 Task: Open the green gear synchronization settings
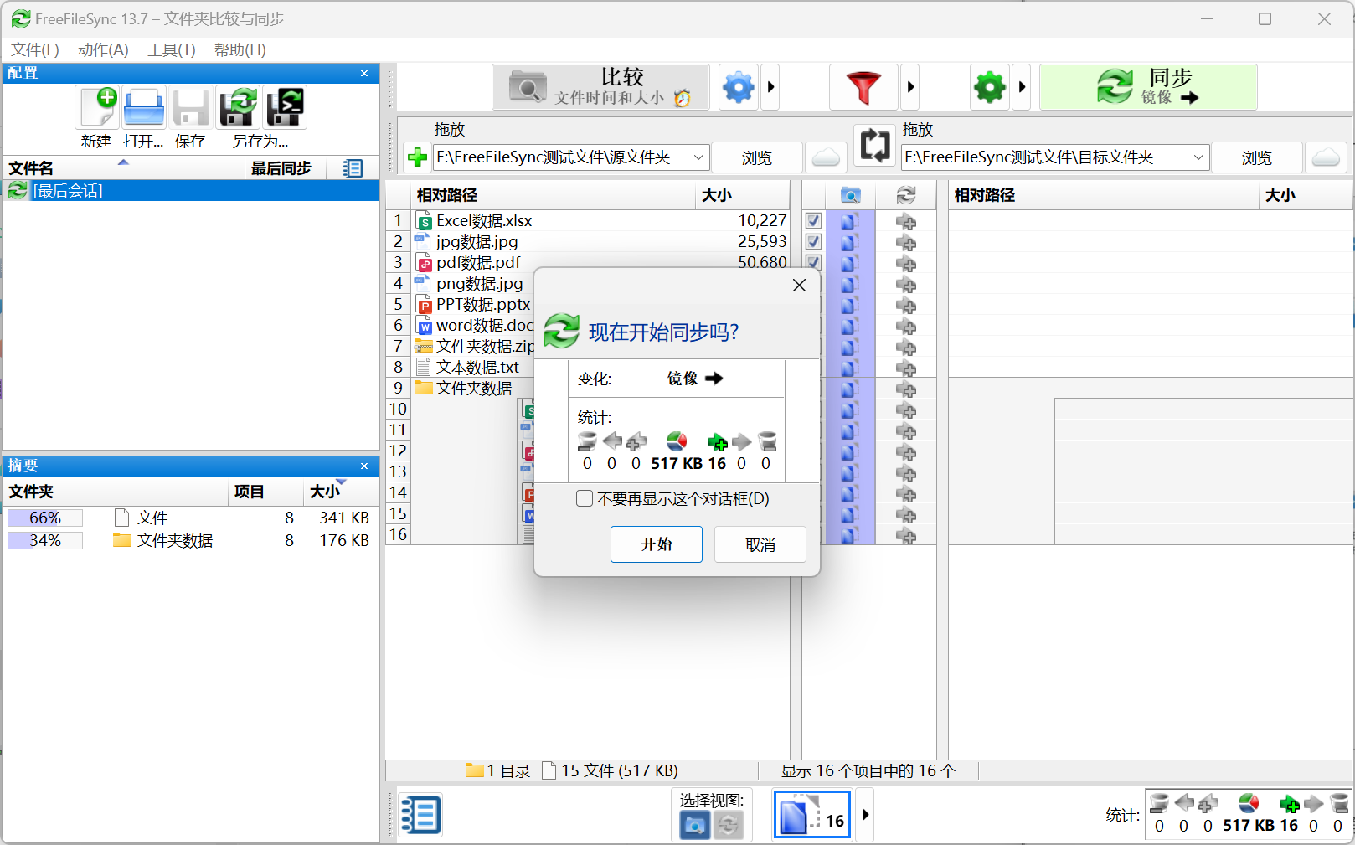(x=989, y=87)
